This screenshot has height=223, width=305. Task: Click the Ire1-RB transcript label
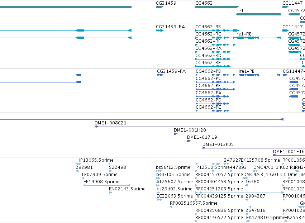[x=243, y=34]
